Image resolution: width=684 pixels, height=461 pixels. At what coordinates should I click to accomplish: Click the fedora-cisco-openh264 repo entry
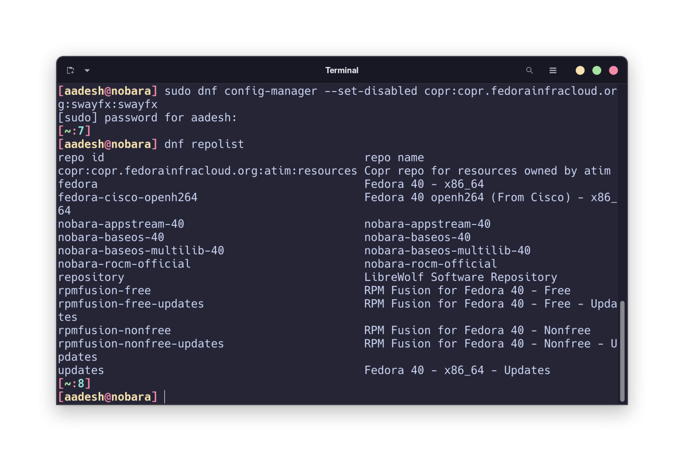point(128,197)
